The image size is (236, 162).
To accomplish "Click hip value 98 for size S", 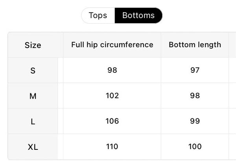I will (112, 70).
